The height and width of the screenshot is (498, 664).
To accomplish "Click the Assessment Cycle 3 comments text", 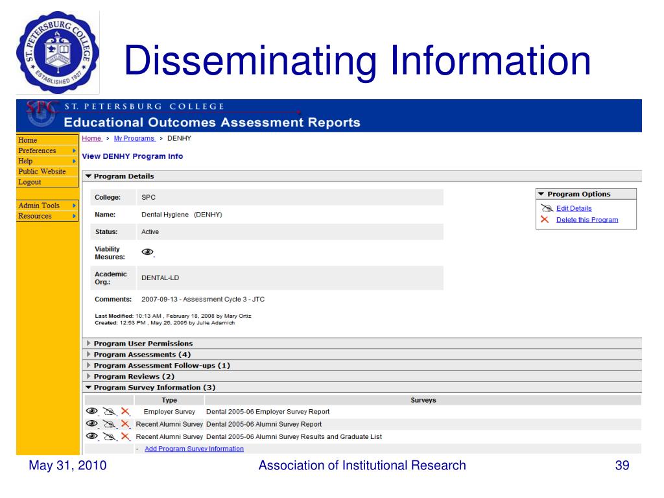I will coord(203,300).
